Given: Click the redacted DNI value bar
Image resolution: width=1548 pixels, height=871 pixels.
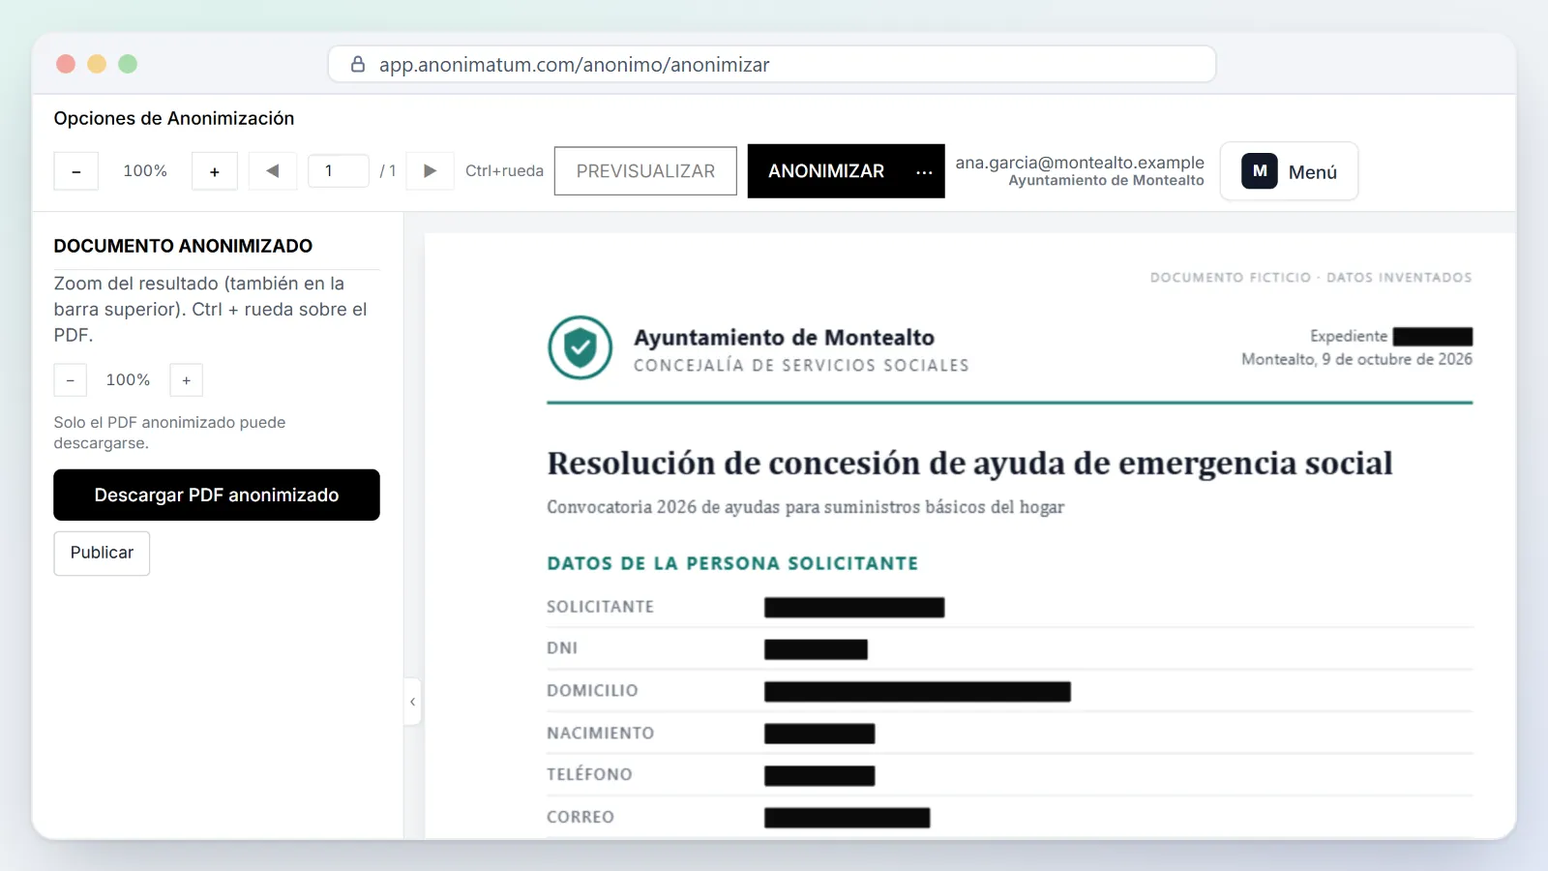Looking at the screenshot, I should click(816, 649).
